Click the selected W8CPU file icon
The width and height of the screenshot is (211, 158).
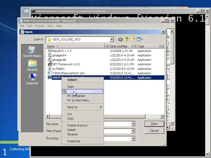coord(50,77)
